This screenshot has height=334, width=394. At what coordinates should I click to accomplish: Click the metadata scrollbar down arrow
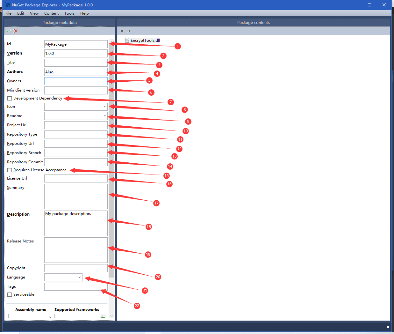pos(111,315)
